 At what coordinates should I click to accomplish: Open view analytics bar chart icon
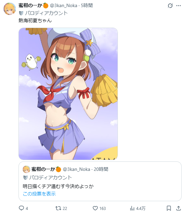coord(132,208)
